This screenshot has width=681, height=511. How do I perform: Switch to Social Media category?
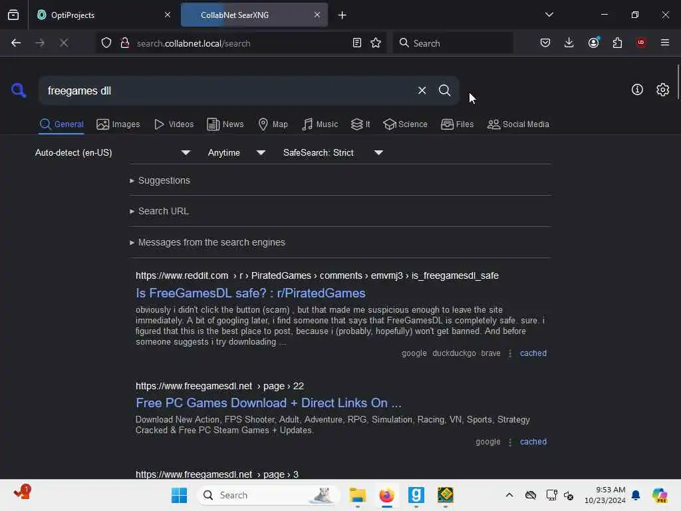pyautogui.click(x=518, y=124)
